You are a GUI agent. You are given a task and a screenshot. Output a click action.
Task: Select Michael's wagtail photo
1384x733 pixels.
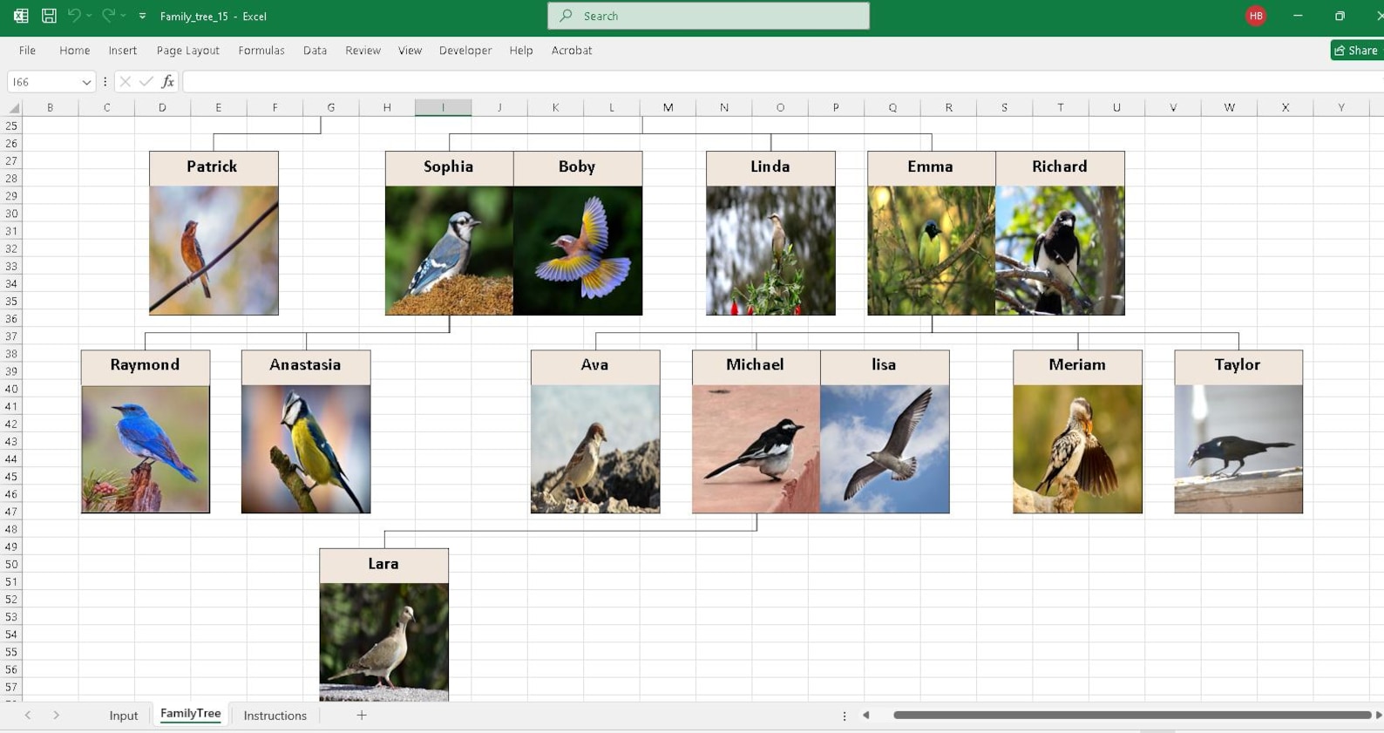coord(756,449)
